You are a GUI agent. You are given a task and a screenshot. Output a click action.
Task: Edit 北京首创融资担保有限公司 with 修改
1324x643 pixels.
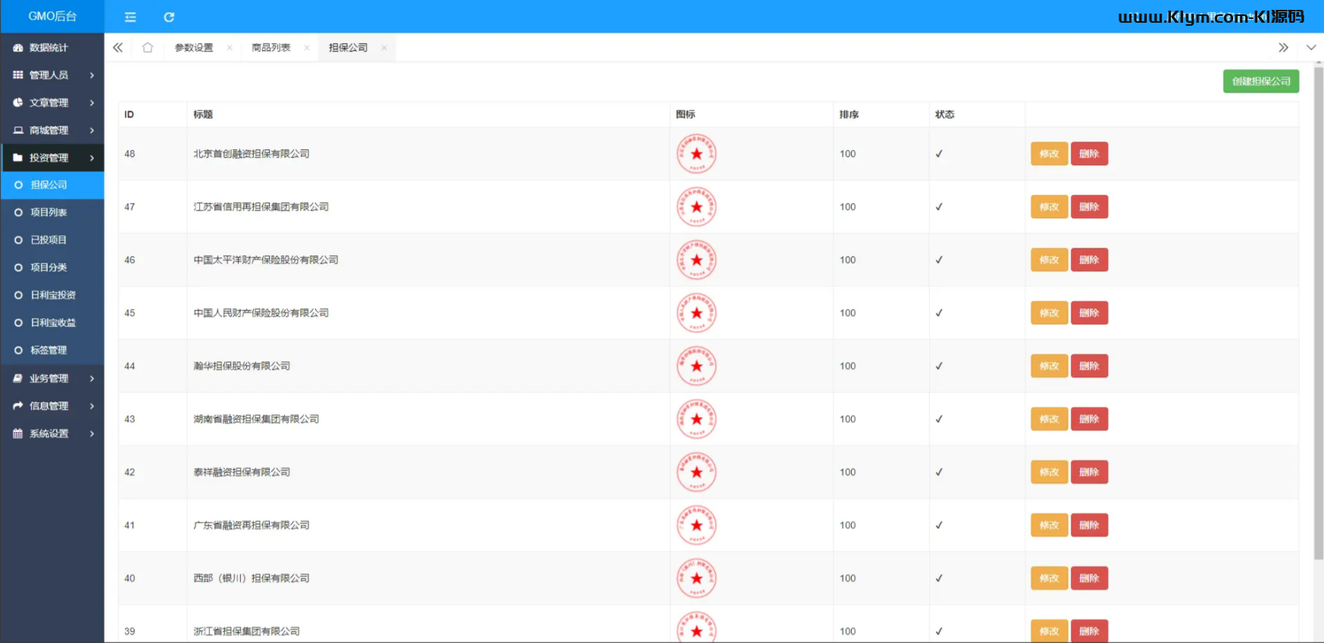coord(1049,154)
